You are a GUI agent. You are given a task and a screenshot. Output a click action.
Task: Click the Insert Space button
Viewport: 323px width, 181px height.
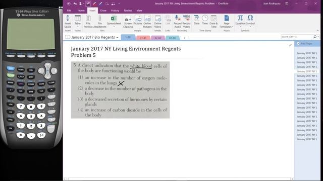pyautogui.click(x=68, y=21)
